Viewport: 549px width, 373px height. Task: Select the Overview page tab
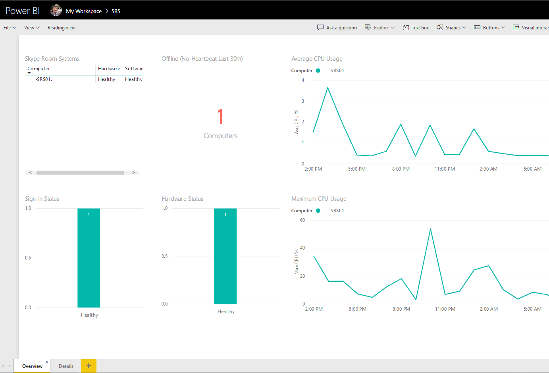click(32, 366)
